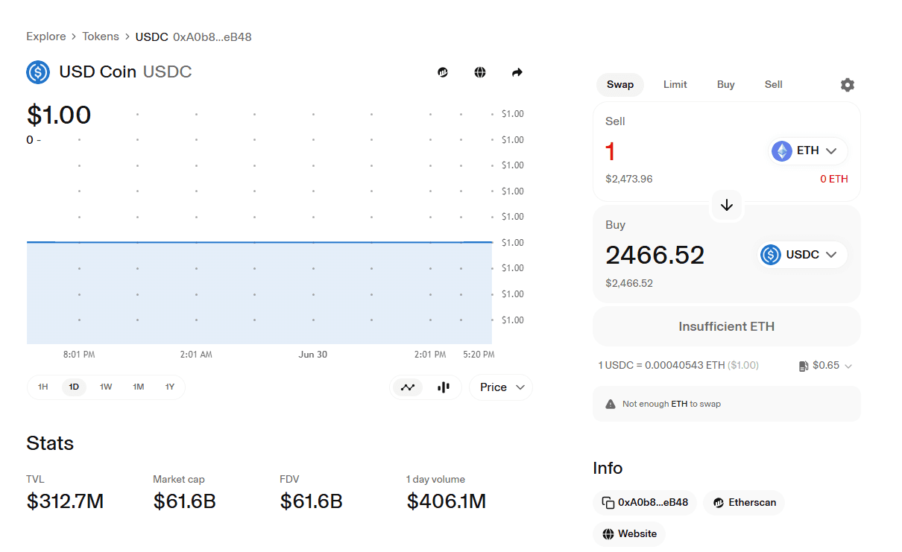902x552 pixels.
Task: Open the Etherscan link in Info
Action: pos(744,503)
